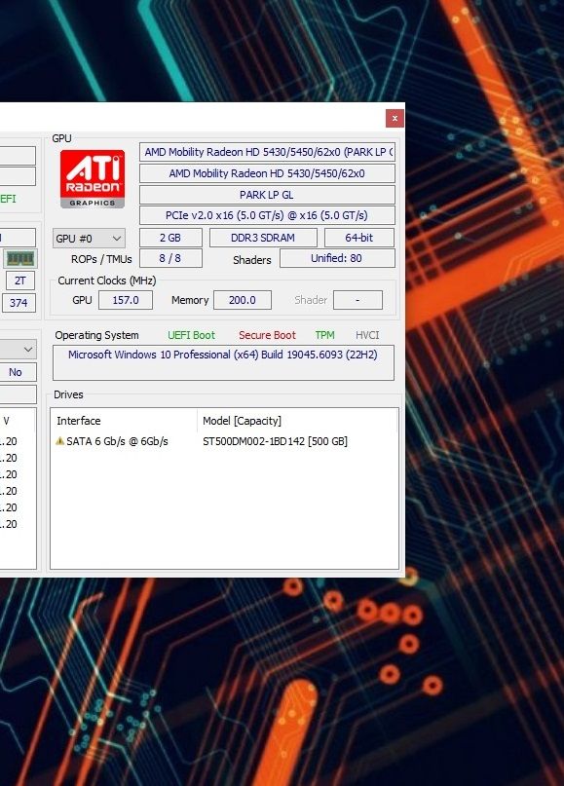Click the GPU full name field with PARK LP
Viewport: 564px width, 786px height.
pos(267,152)
